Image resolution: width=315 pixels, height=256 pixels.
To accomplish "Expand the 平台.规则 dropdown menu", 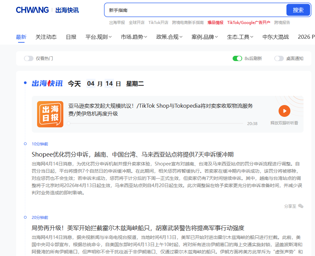I will 98,37.
